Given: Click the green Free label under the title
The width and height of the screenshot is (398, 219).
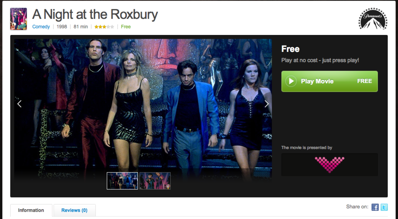Looking at the screenshot, I should tap(126, 27).
